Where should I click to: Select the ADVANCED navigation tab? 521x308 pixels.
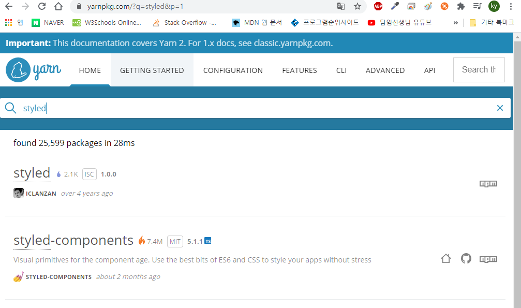(x=385, y=70)
